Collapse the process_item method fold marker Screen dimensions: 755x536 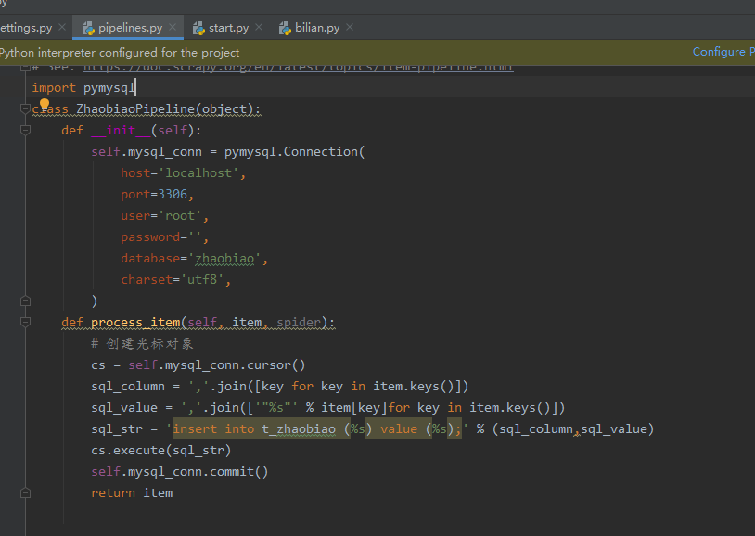coord(26,322)
